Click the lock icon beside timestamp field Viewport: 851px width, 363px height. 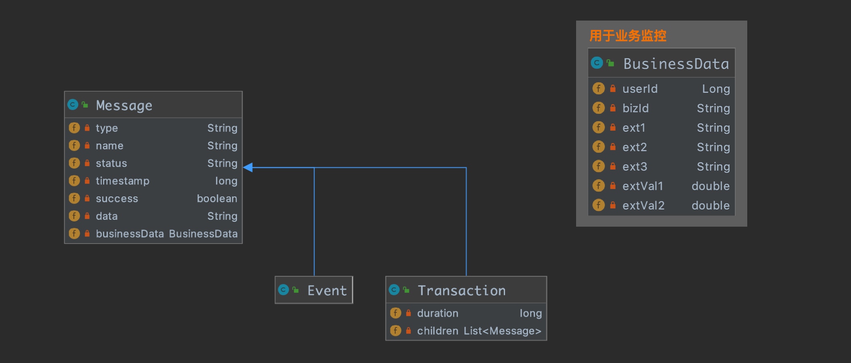87,181
